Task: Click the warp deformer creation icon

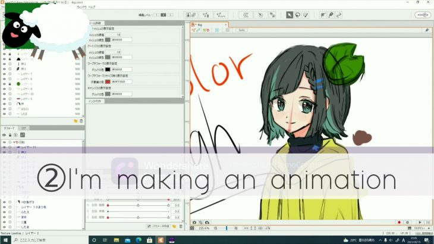Action: coord(246,15)
